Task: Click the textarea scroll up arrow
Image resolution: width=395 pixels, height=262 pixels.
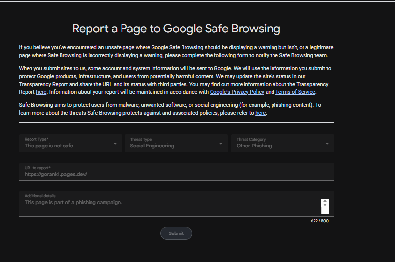Action: coord(325,201)
